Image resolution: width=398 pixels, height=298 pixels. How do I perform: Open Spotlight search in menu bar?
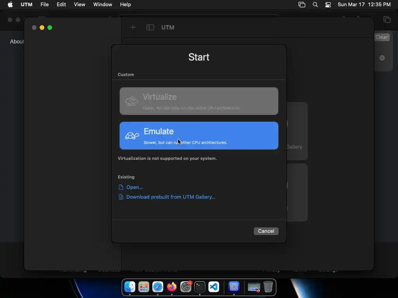point(315,5)
